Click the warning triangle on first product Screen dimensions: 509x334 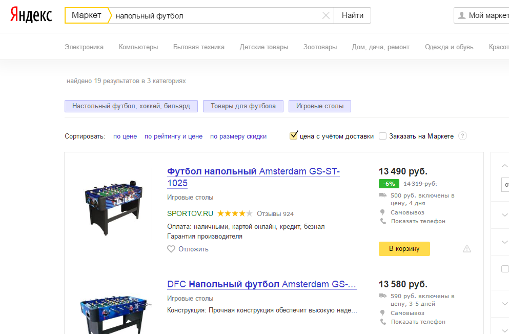466,249
